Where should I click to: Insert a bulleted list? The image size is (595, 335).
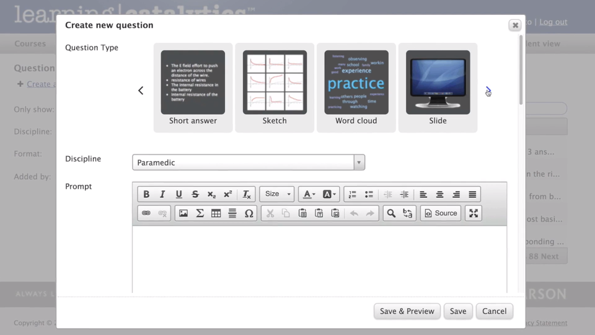369,194
